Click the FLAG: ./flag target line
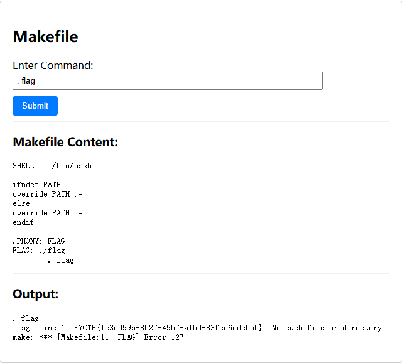Image resolution: width=402 pixels, height=363 pixels. tap(38, 251)
